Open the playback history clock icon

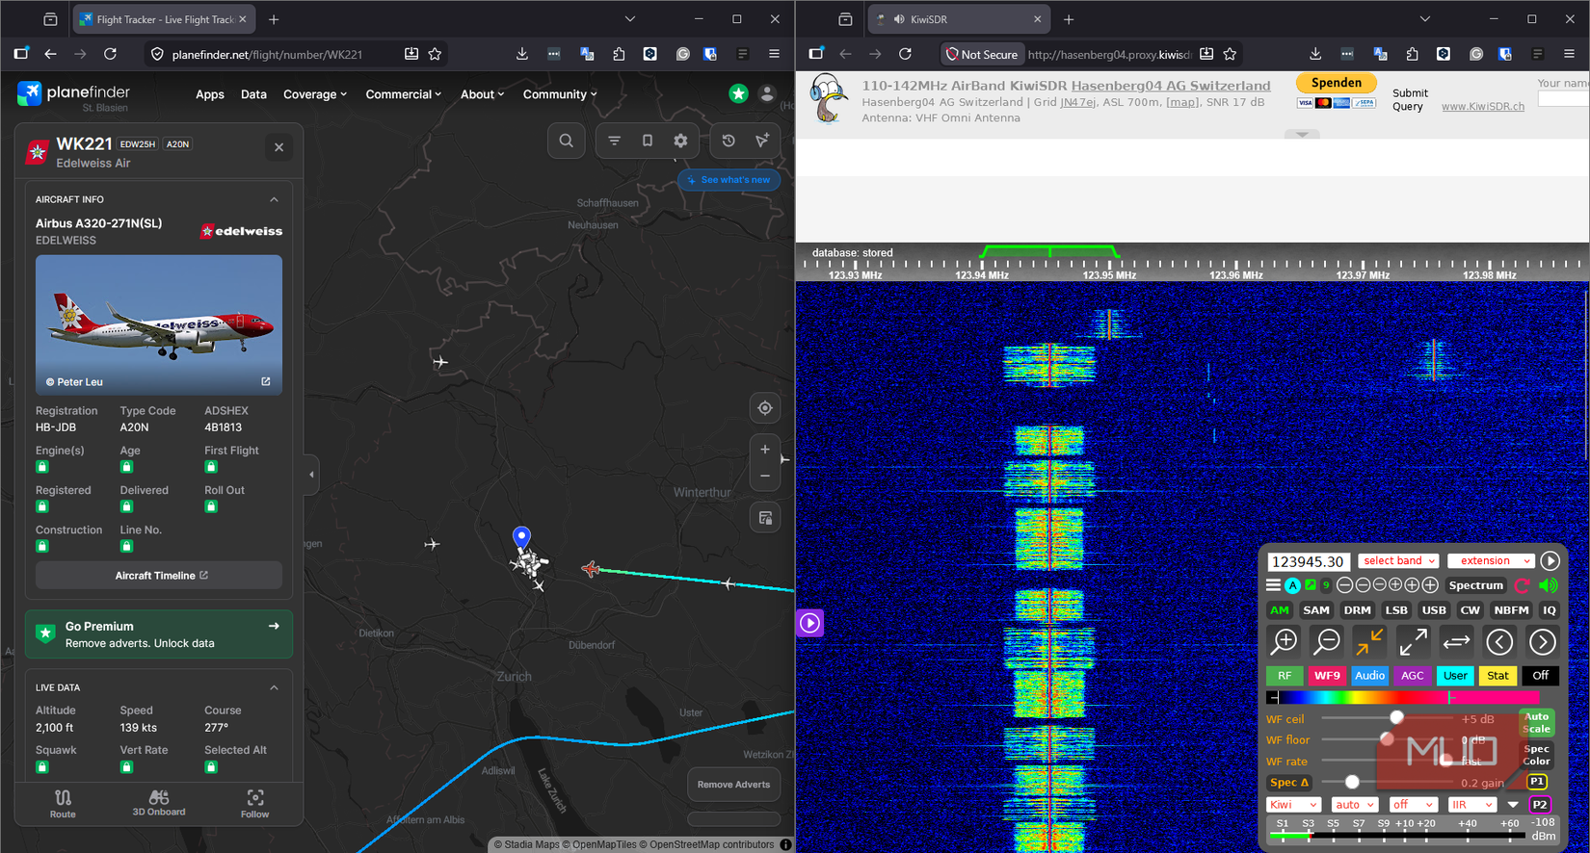[729, 141]
